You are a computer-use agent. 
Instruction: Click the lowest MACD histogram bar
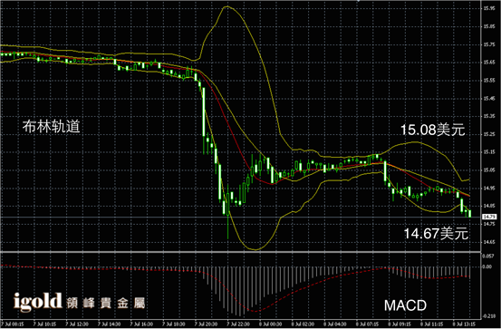click(240, 291)
